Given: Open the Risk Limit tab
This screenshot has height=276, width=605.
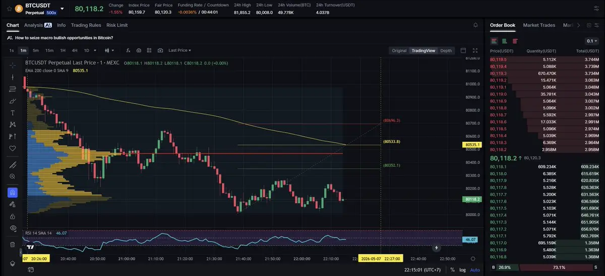Looking at the screenshot, I should coord(117,25).
